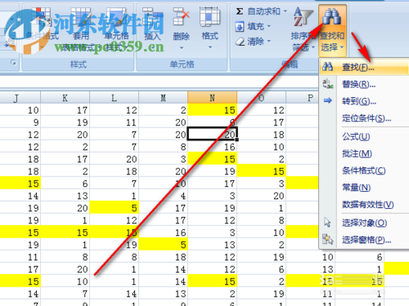Expand the 查找和选择 dropdown arrow
Screen dimensions: 409x306
click(341, 48)
